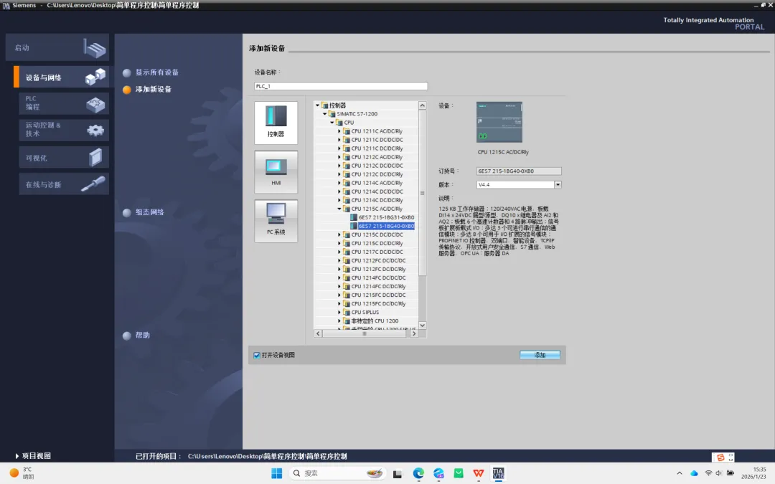775x484 pixels.
Task: Click the 控制器 root folder icon in the tree
Action: point(325,105)
